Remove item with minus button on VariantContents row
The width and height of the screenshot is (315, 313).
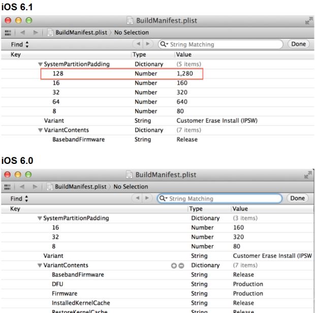point(181,266)
